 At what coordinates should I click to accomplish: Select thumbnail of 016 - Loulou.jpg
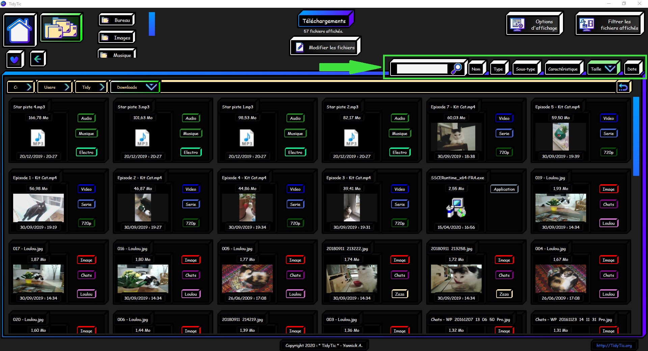tap(143, 278)
